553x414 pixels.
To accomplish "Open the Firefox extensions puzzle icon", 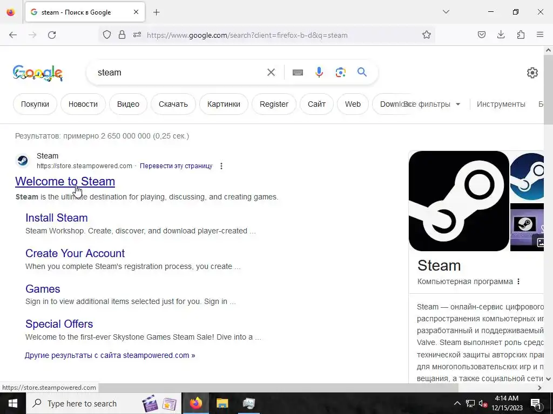I will click(521, 35).
